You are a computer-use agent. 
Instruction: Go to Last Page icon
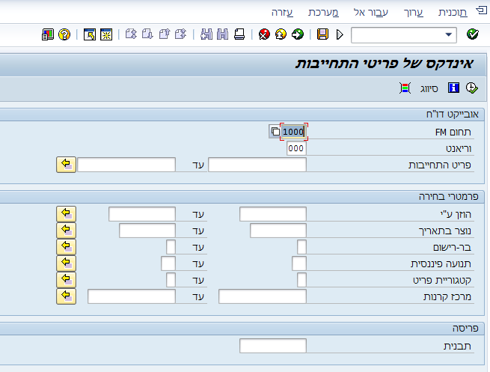[131, 34]
